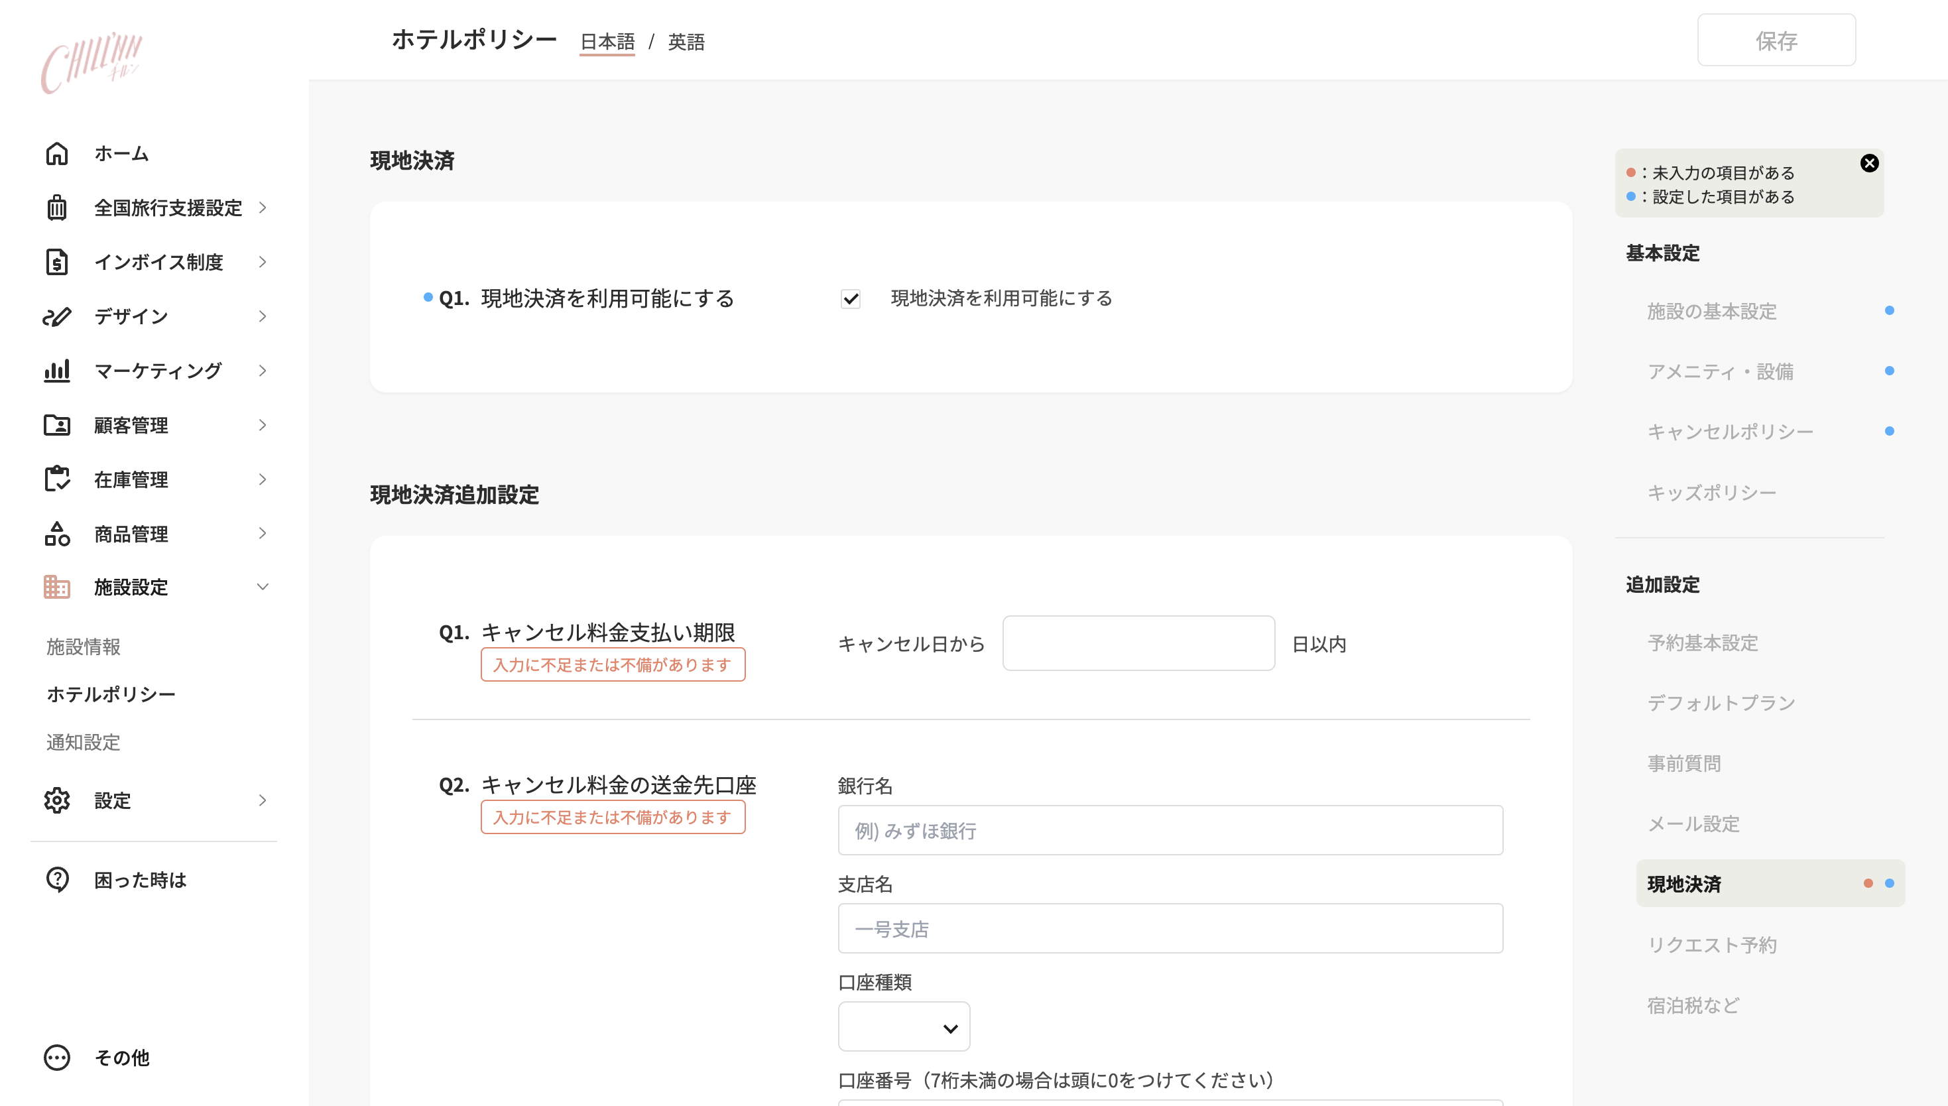Select the 商品管理 product icon

pos(57,533)
